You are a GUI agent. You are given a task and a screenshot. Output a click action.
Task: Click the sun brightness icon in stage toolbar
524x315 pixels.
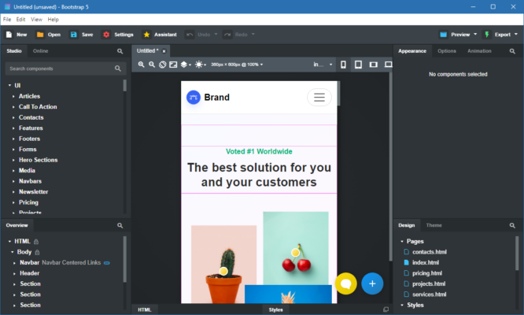point(199,65)
